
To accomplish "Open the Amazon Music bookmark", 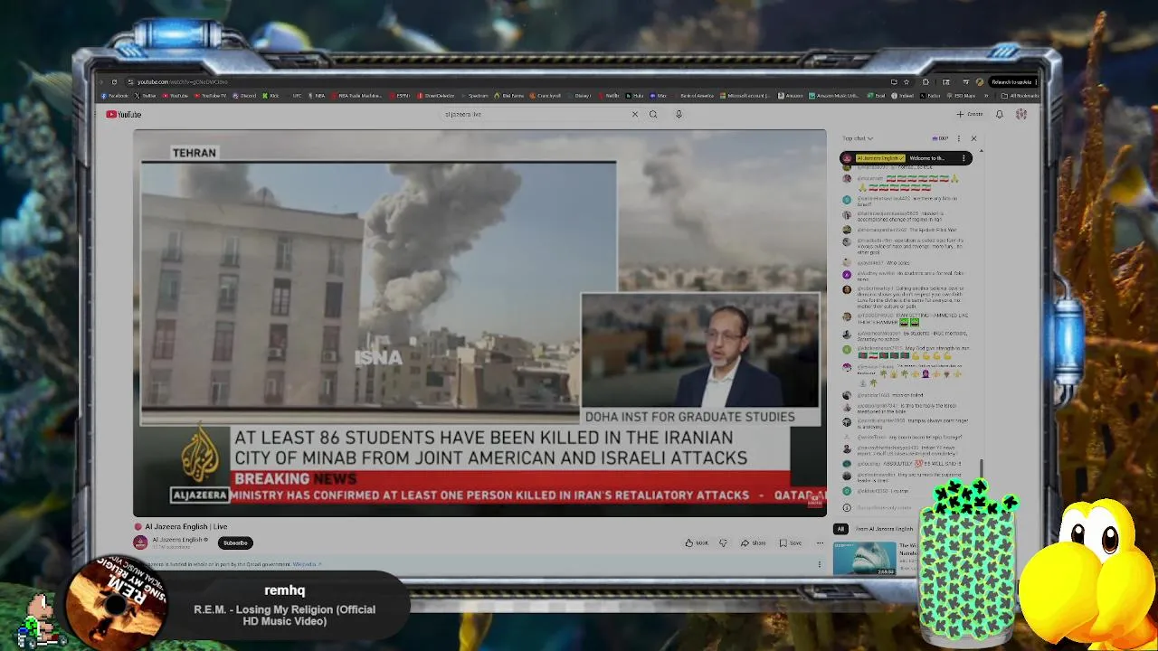I will 833,96.
